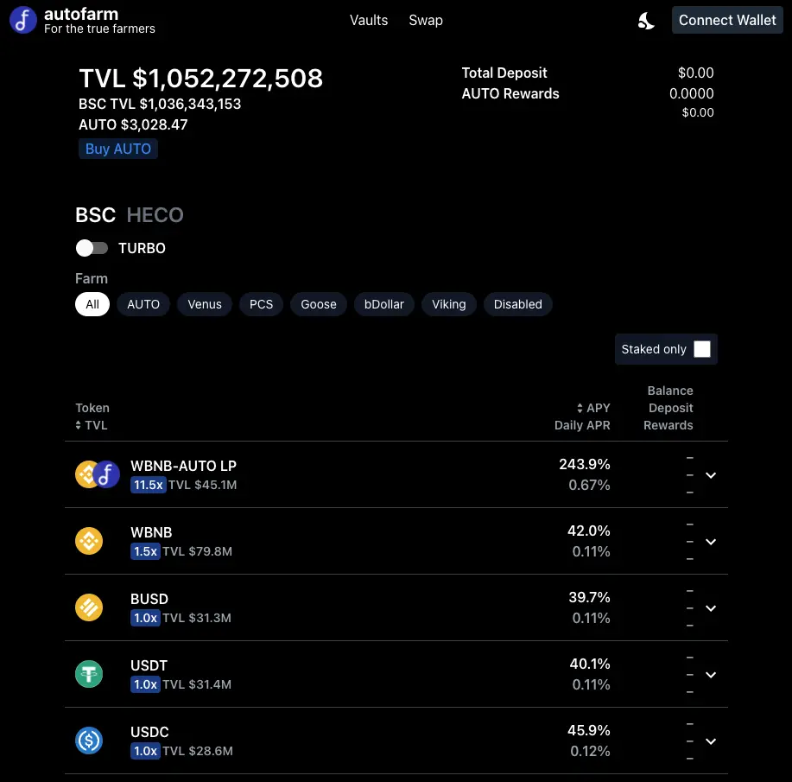Select the All farm filter
This screenshot has height=782, width=792.
point(92,304)
